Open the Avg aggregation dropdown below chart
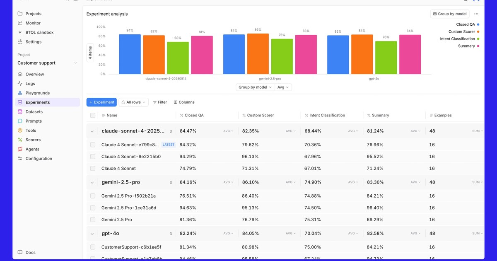Image resolution: width=497 pixels, height=261 pixels. [283, 87]
